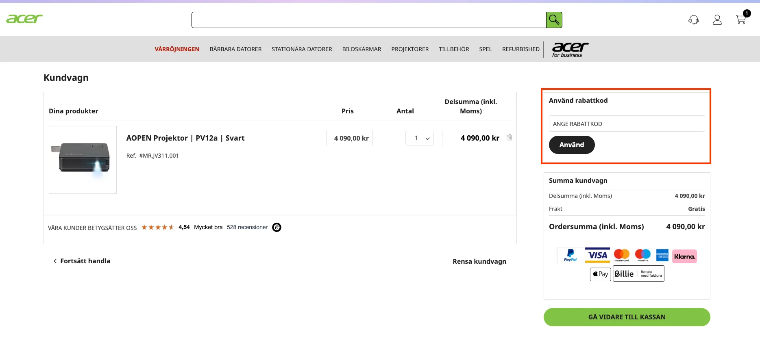Click Fortsätt handla link
Viewport: 760px width, 347px height.
(x=82, y=261)
